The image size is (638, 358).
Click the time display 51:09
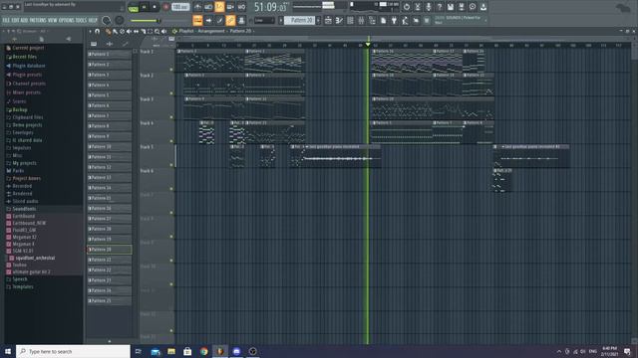270,7
